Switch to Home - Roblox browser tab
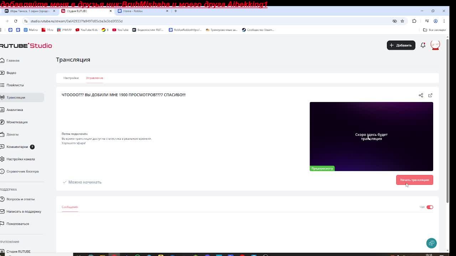Viewport: 456px width, 256px height. [142, 11]
